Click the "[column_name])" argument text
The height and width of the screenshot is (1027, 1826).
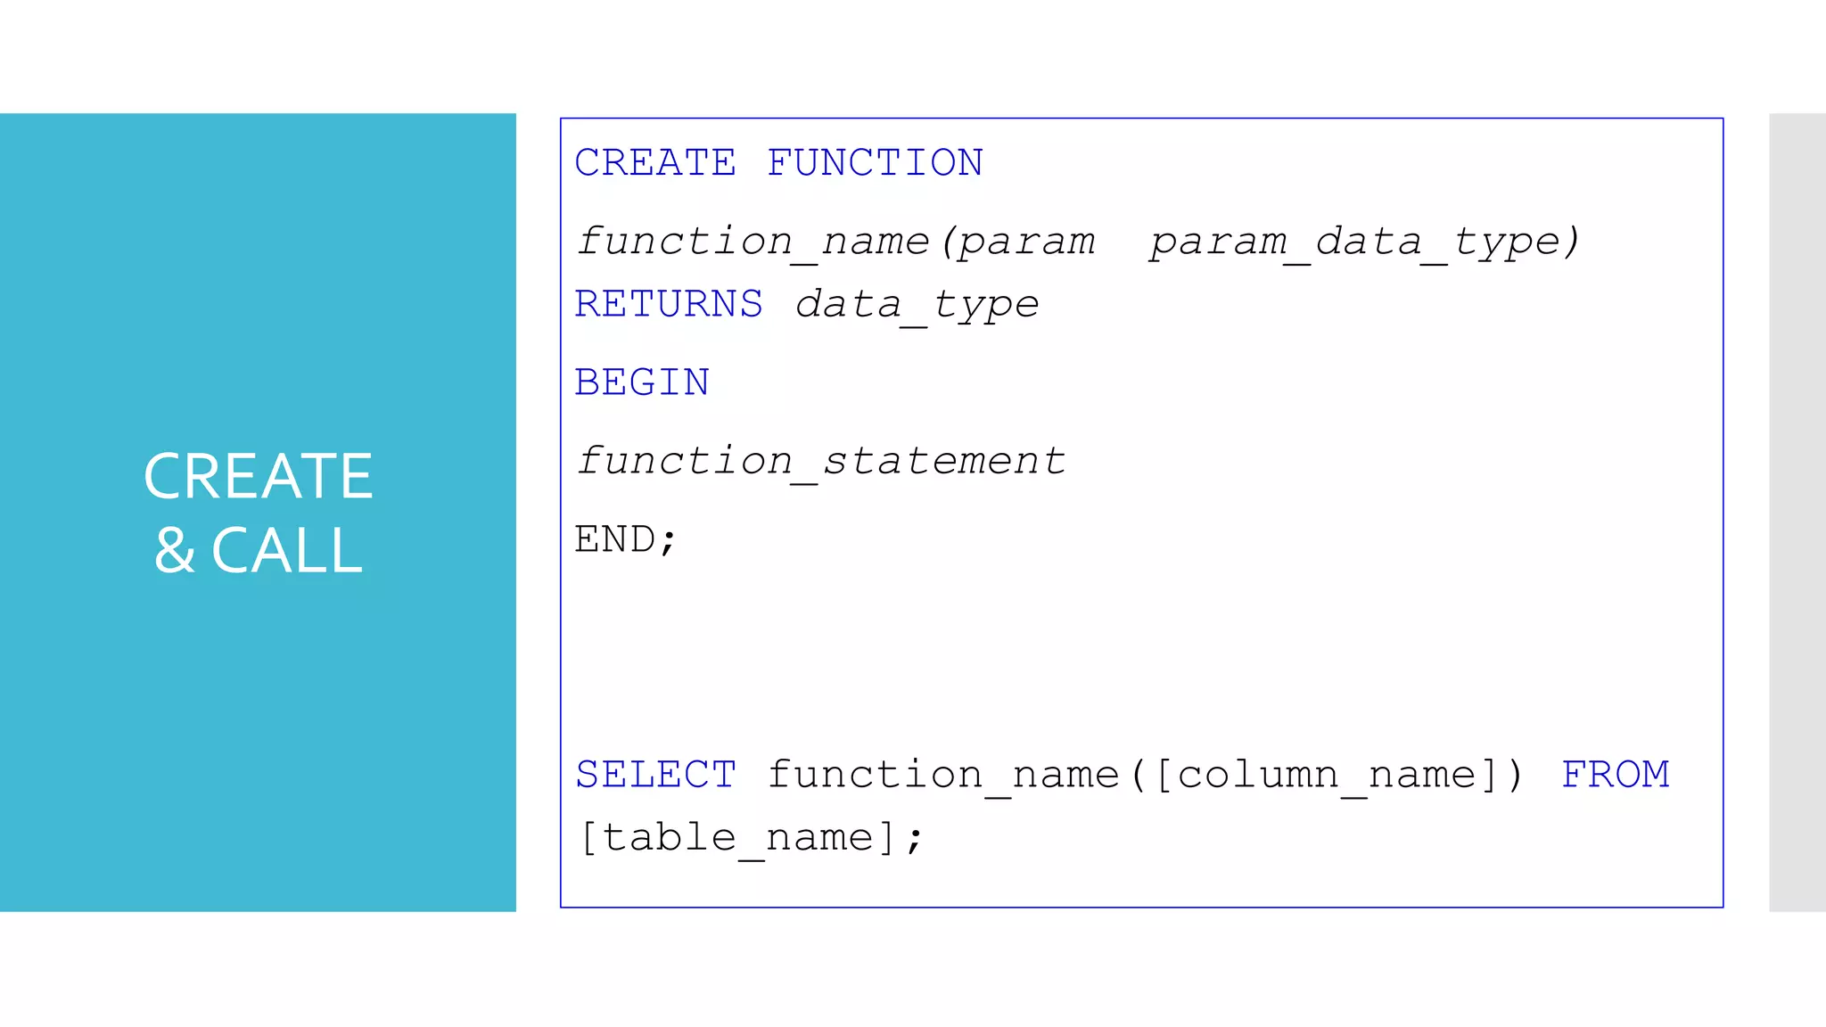[1339, 775]
